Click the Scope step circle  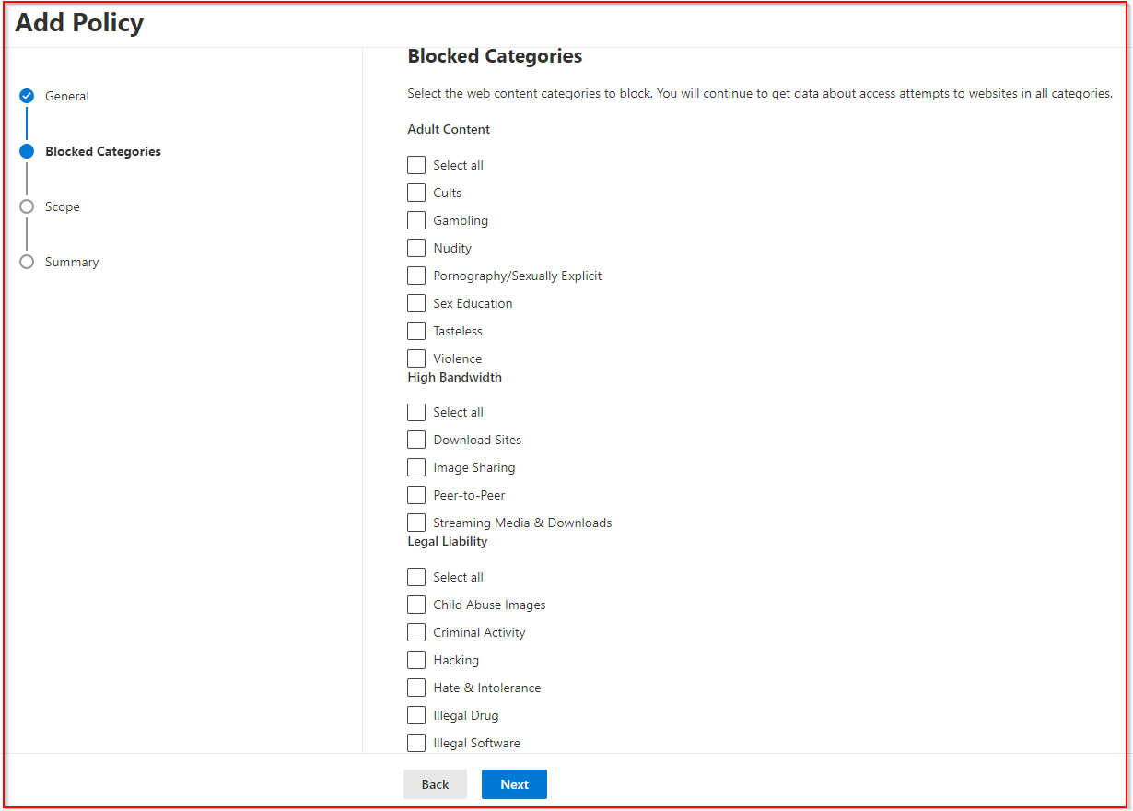pyautogui.click(x=27, y=206)
